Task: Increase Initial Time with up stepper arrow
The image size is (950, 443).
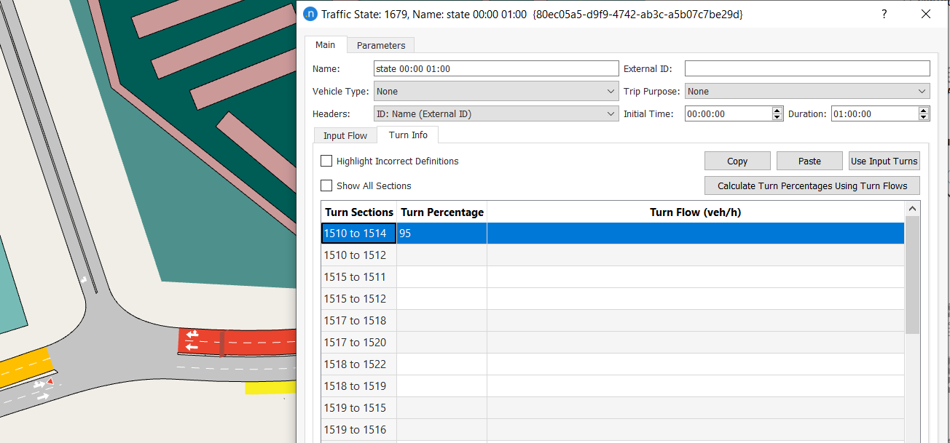Action: pyautogui.click(x=777, y=111)
